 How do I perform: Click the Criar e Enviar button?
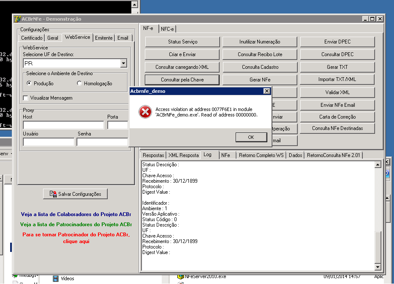click(182, 54)
